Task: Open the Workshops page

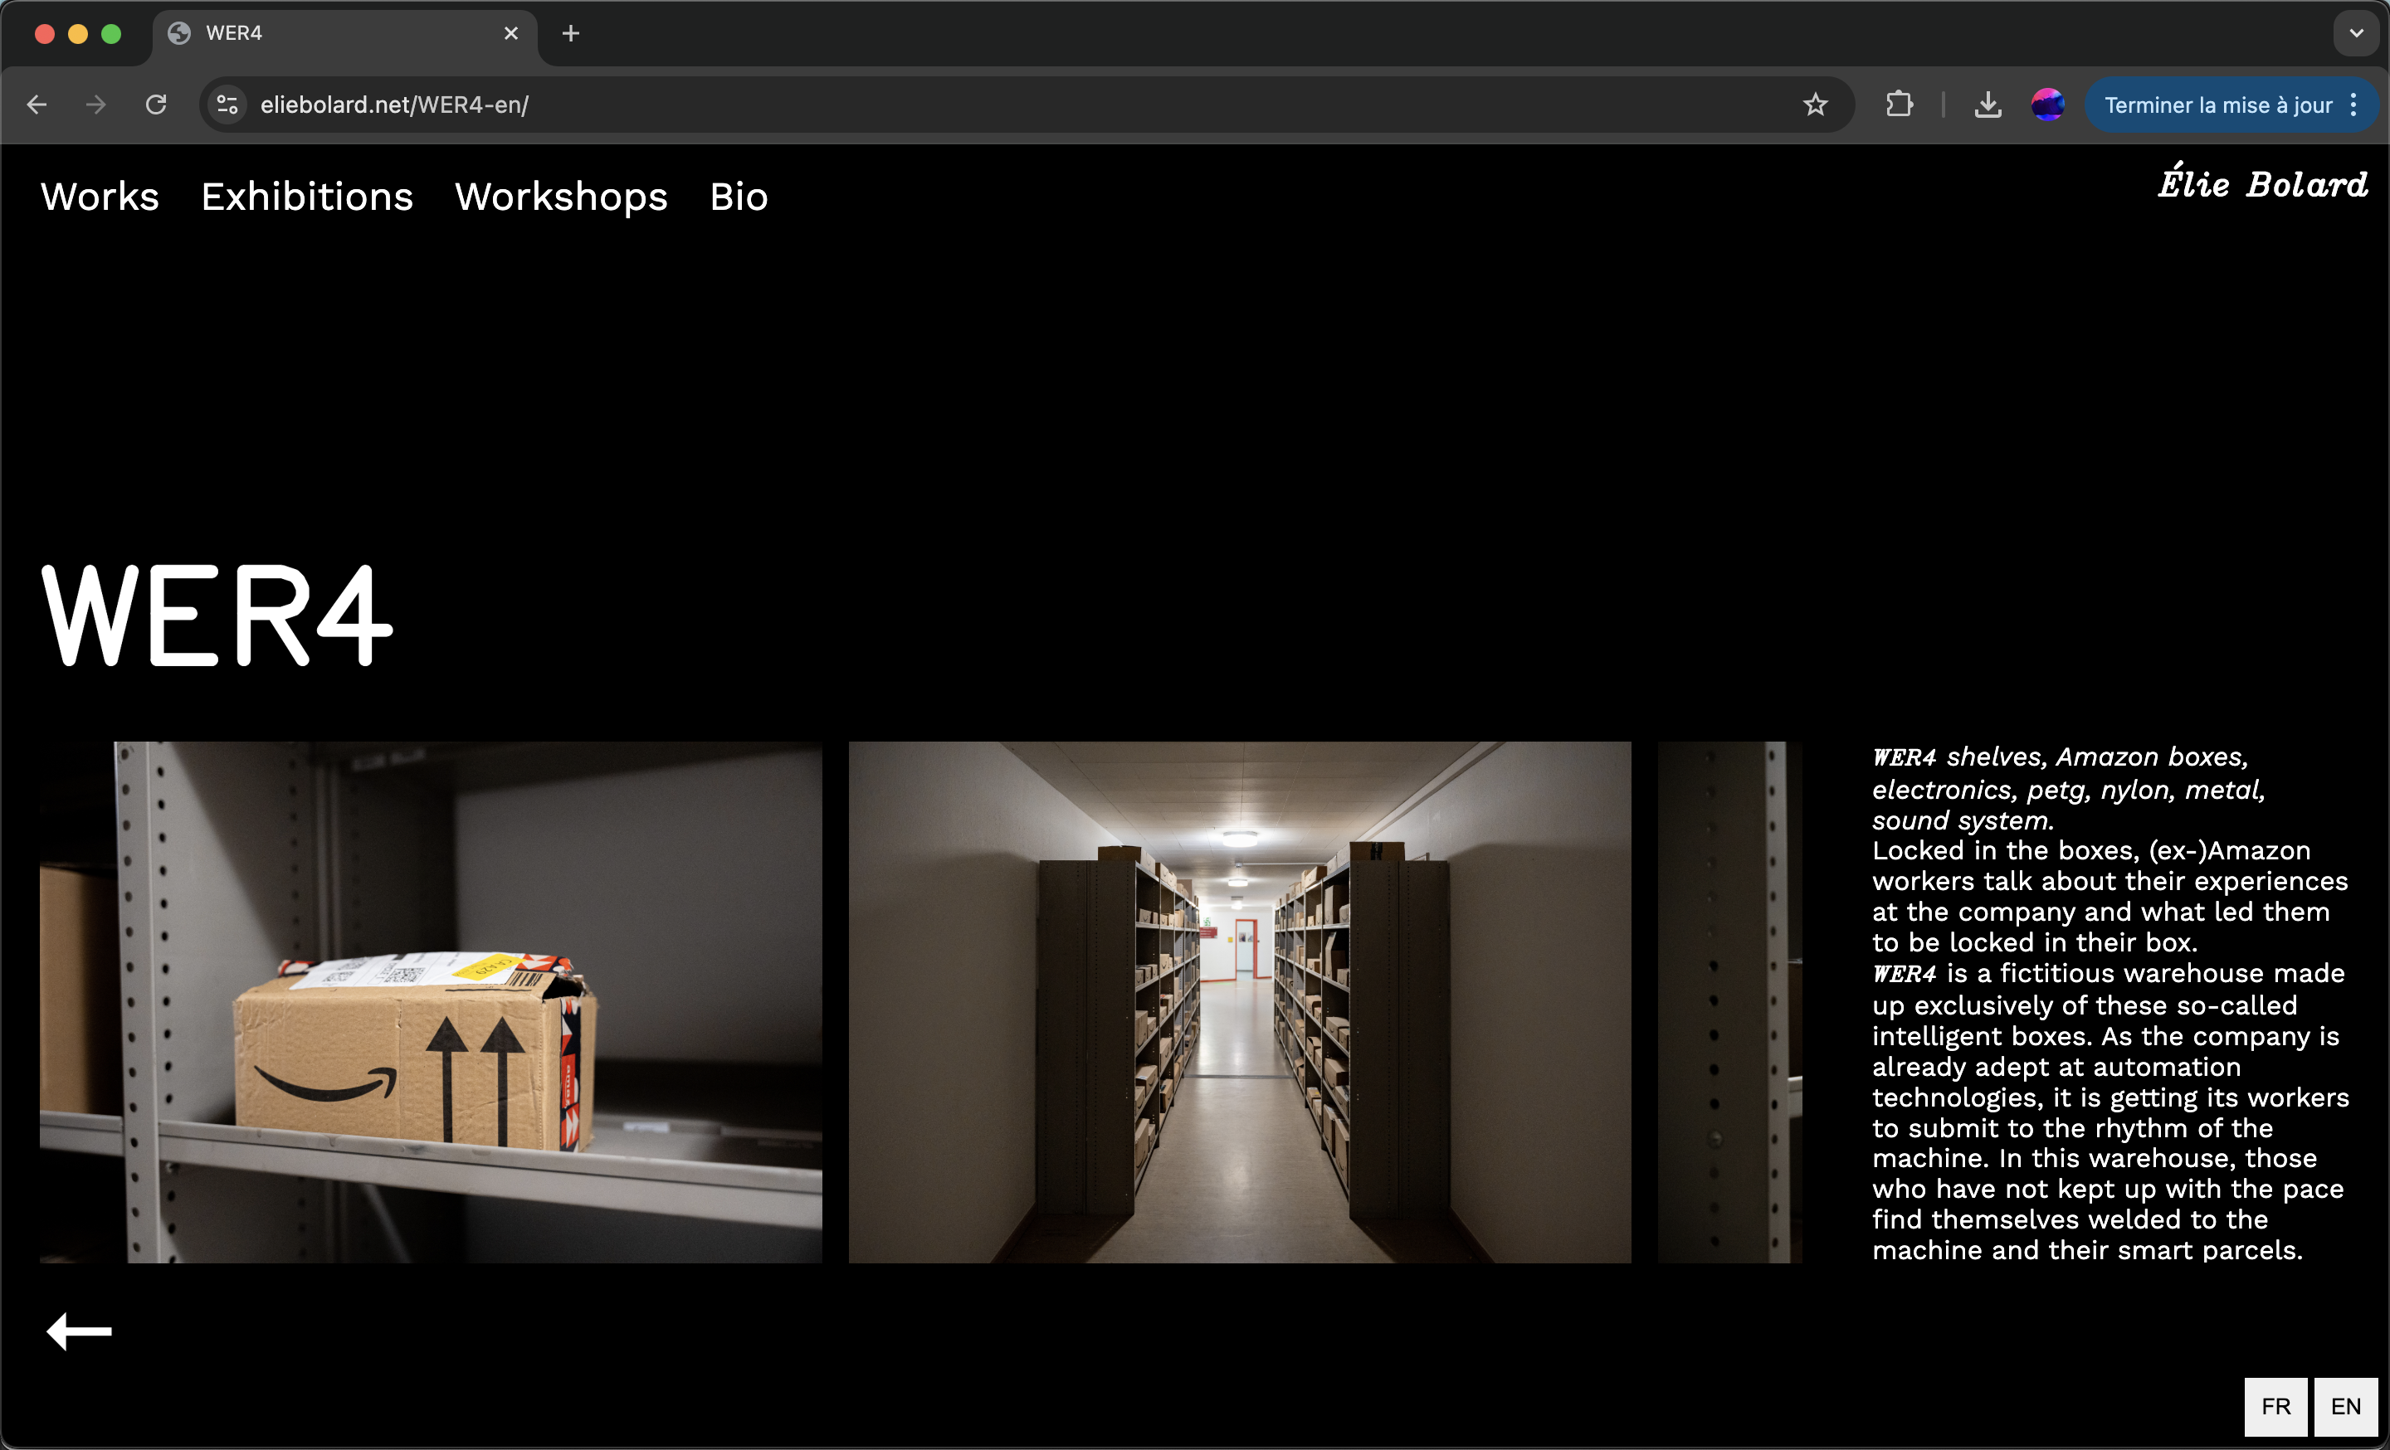Action: tap(561, 197)
